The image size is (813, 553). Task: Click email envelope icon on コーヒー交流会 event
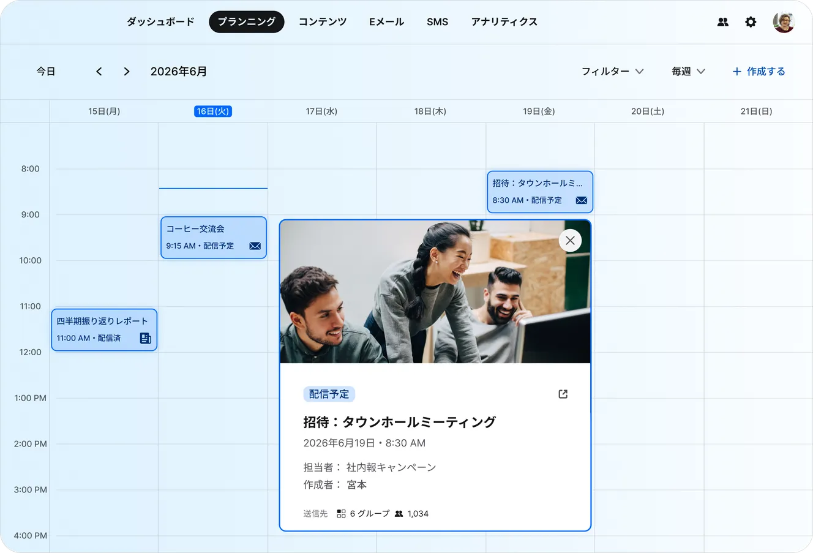click(x=255, y=246)
